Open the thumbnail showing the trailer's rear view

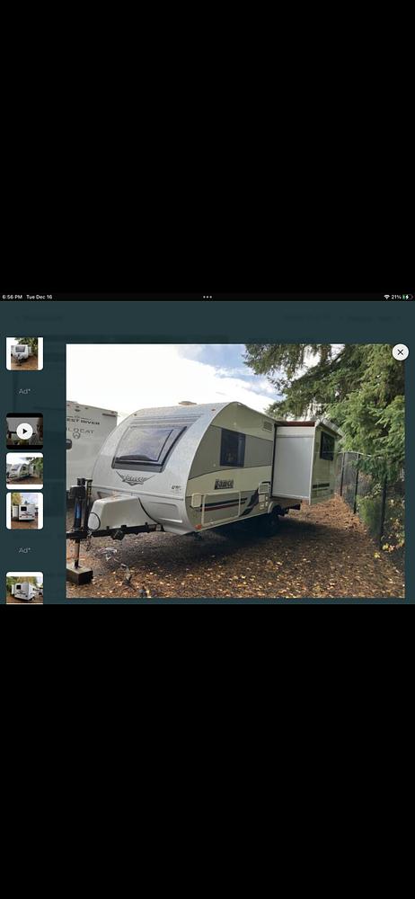click(24, 511)
